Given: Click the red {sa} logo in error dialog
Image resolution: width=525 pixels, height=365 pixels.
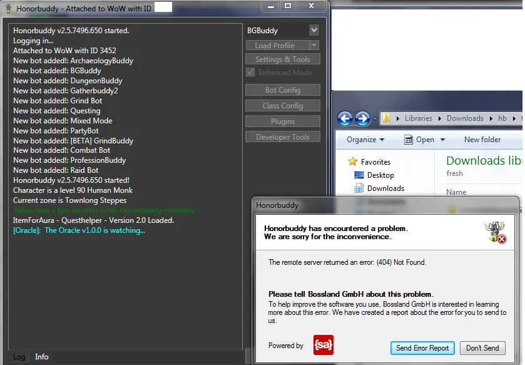Looking at the screenshot, I should [x=324, y=345].
